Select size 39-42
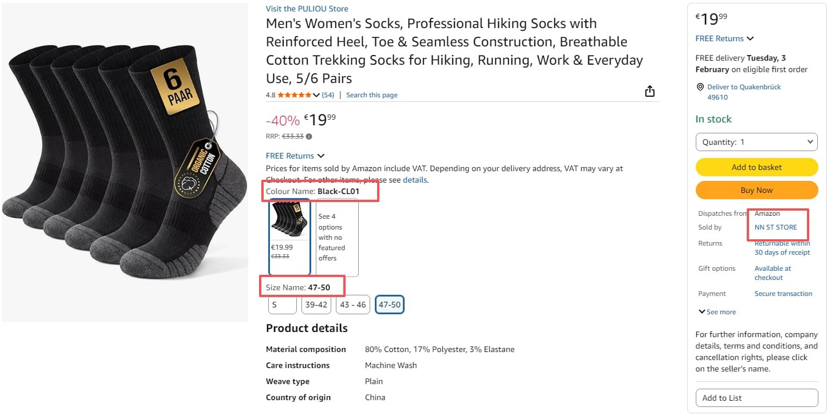Image resolution: width=827 pixels, height=415 pixels. [316, 305]
